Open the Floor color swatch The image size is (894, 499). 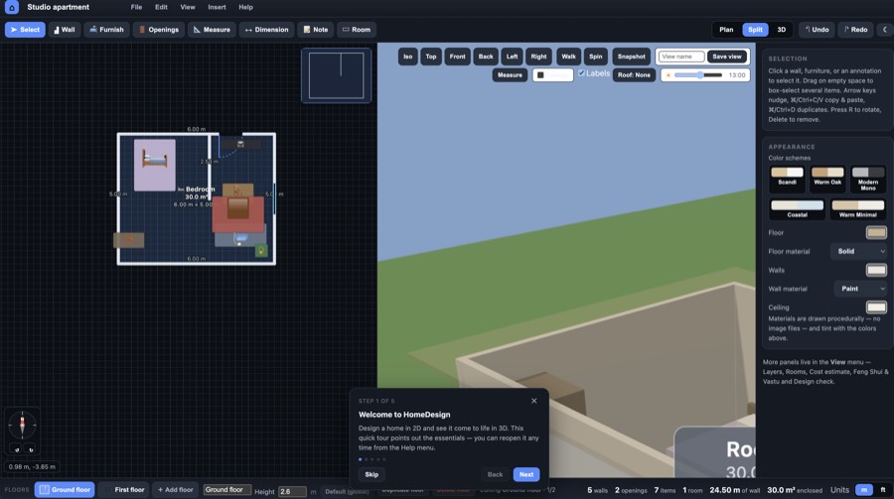click(876, 232)
